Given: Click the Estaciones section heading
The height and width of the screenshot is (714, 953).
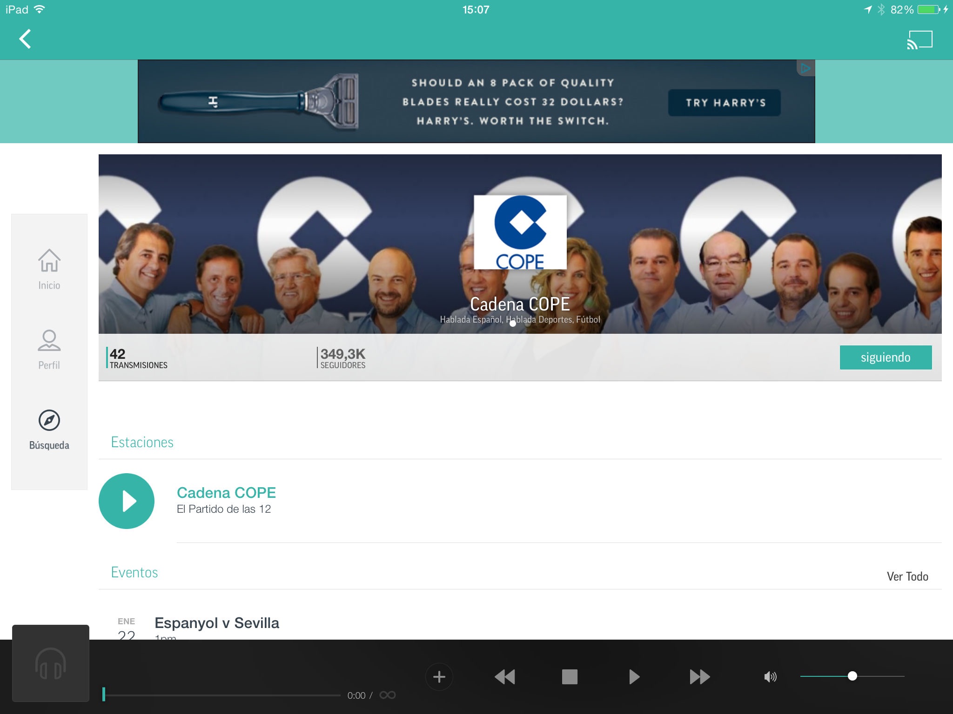Looking at the screenshot, I should tap(142, 442).
